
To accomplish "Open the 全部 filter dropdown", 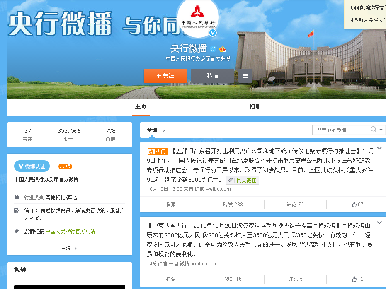I will click(x=156, y=130).
